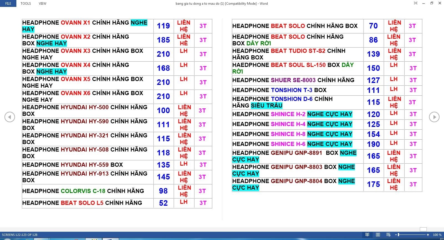This screenshot has width=444, height=240.
Task: Select the price 120 cell
Action: 374,114
